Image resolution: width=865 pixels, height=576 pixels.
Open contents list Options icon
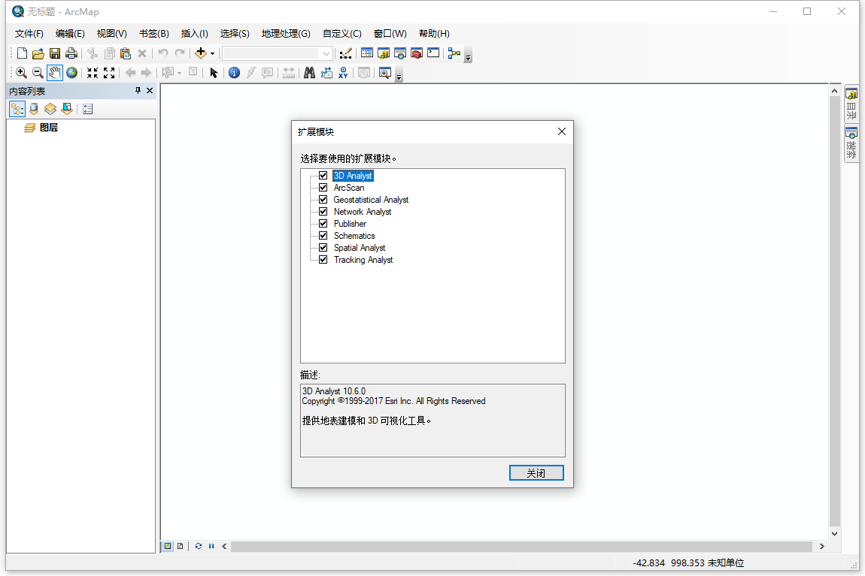[x=88, y=109]
